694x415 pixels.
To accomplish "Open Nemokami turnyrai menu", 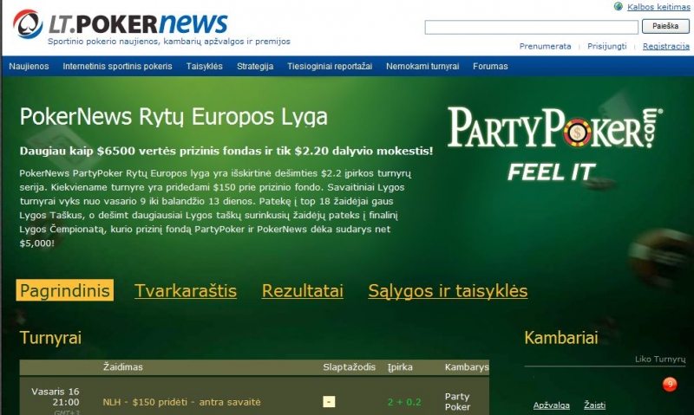I will [x=422, y=67].
